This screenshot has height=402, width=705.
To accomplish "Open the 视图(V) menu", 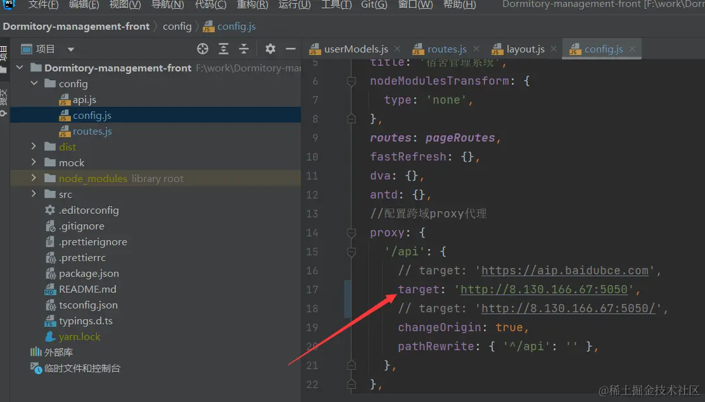I will click(125, 5).
